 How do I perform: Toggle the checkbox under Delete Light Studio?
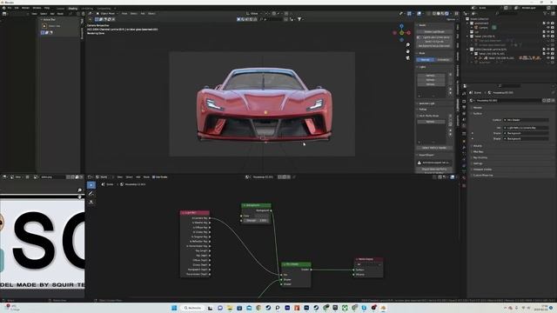tap(419, 37)
